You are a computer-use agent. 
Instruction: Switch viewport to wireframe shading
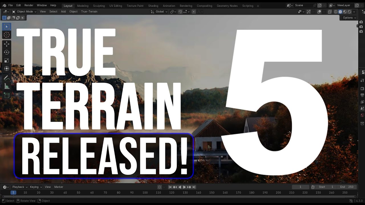coord(336,12)
